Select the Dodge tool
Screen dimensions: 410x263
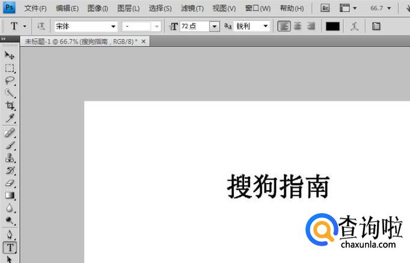pyautogui.click(x=10, y=221)
